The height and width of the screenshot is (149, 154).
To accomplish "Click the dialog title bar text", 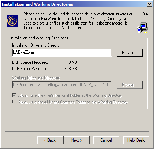I will (37, 4).
